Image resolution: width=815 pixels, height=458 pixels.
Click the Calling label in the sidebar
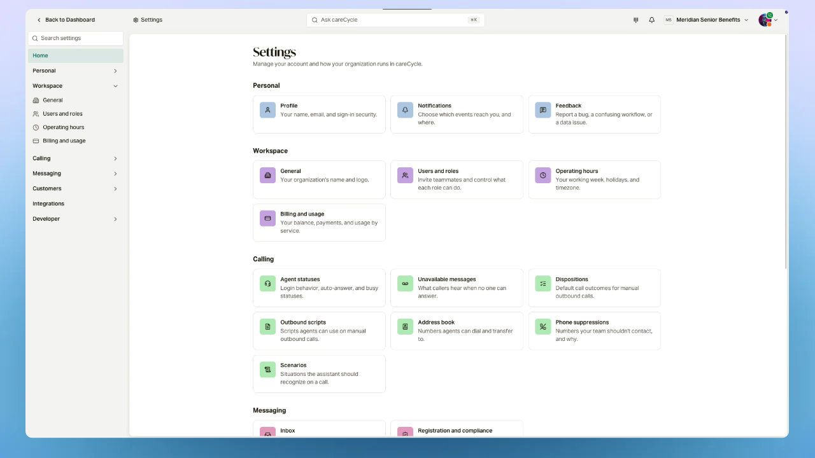click(41, 158)
